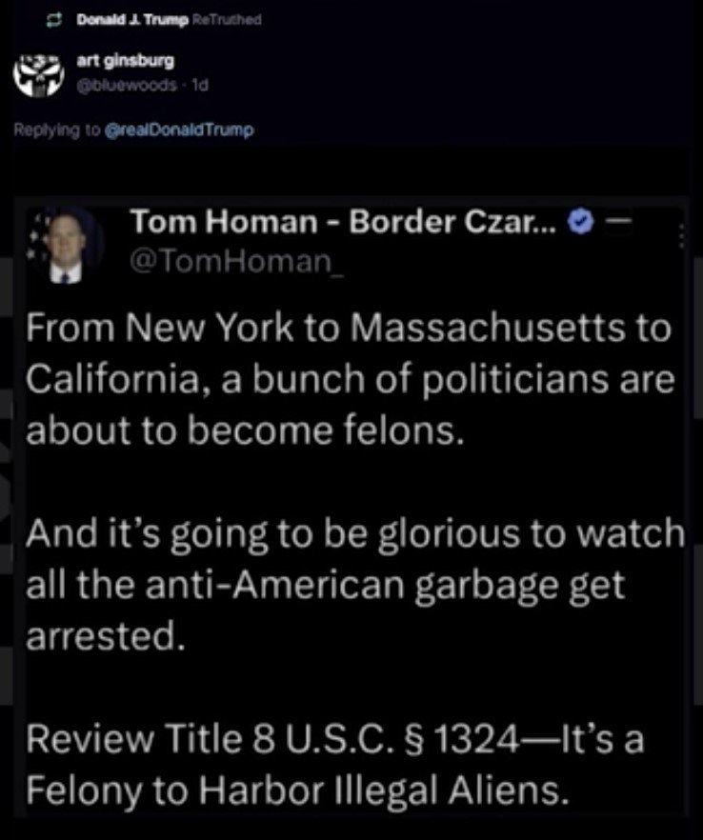The height and width of the screenshot is (840, 703).
Task: Click the ReTruthed label
Action: [x=227, y=20]
